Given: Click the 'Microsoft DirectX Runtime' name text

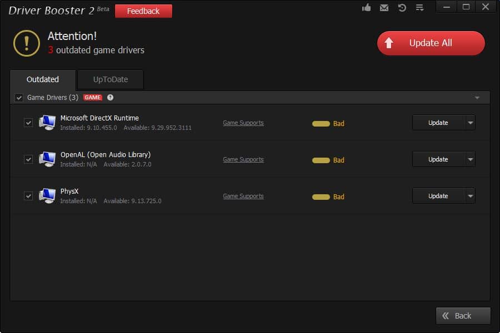Looking at the screenshot, I should tap(99, 118).
